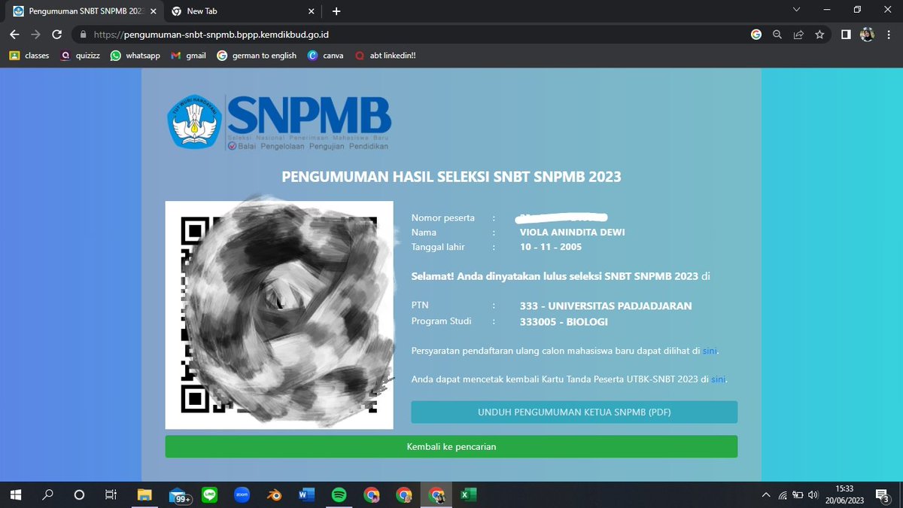The image size is (903, 508).
Task: Click the browser forward arrow
Action: (x=35, y=35)
